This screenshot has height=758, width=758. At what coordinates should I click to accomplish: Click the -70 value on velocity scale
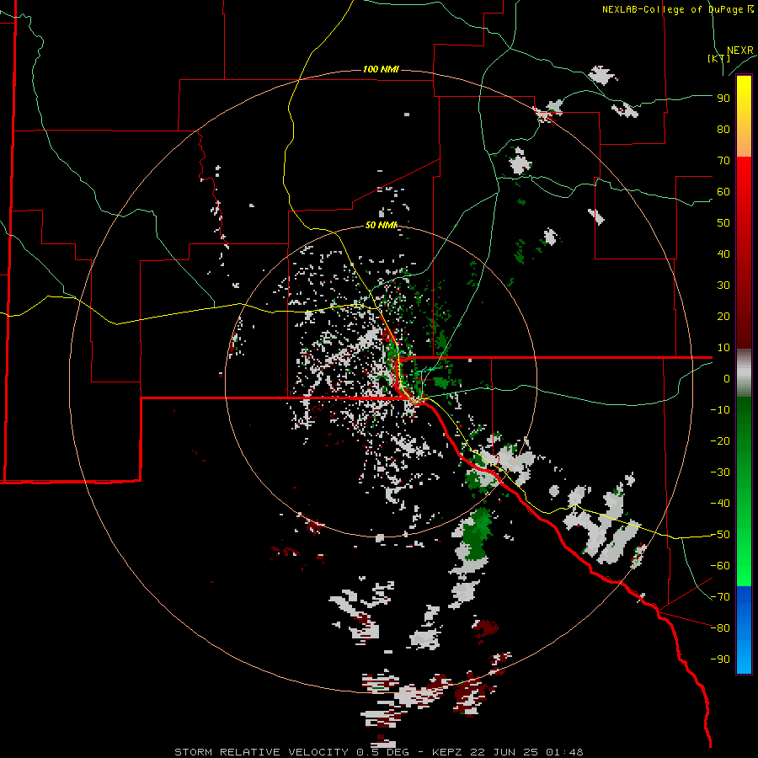[x=720, y=597]
